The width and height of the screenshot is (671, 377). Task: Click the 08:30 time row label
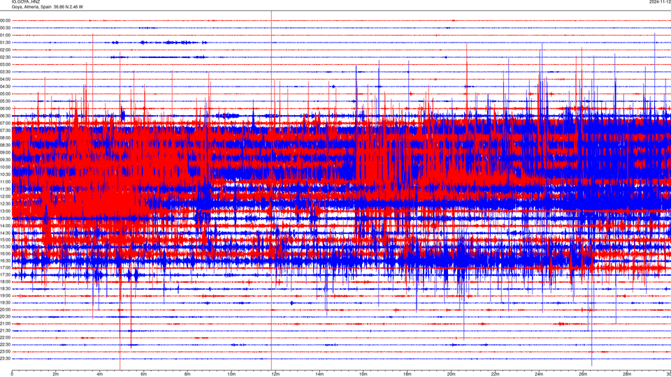[6, 145]
